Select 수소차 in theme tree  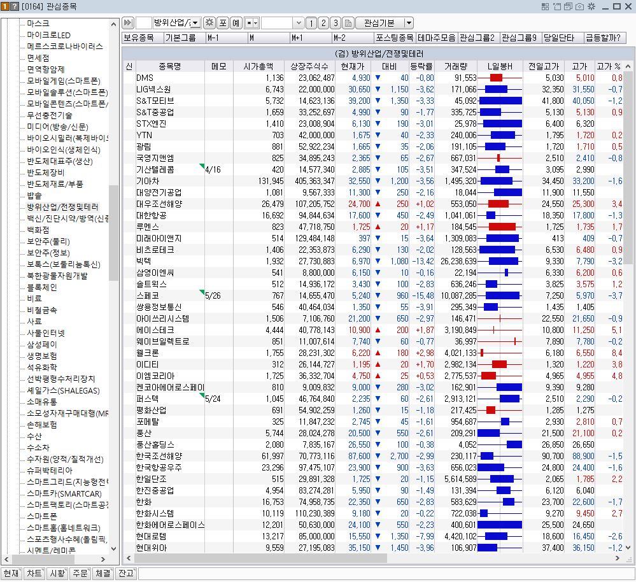[38, 448]
